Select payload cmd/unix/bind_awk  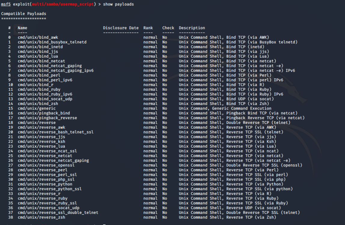pyautogui.click(x=38, y=37)
